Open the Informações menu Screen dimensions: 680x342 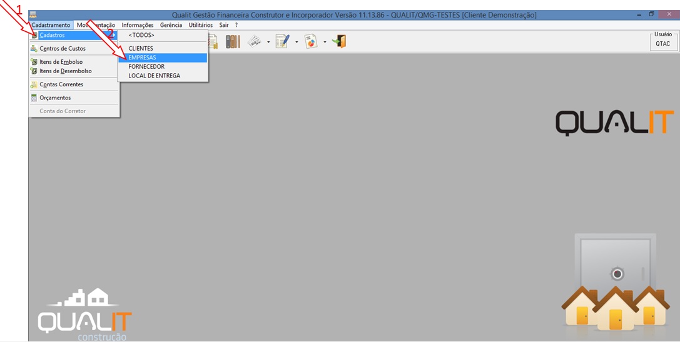138,25
